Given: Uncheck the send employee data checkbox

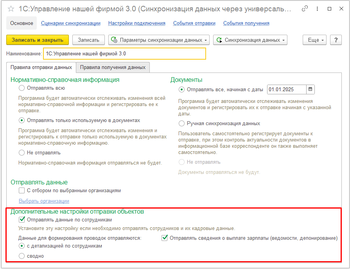Looking at the screenshot, I should (22, 219).
